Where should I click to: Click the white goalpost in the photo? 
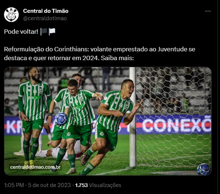pos(133,117)
